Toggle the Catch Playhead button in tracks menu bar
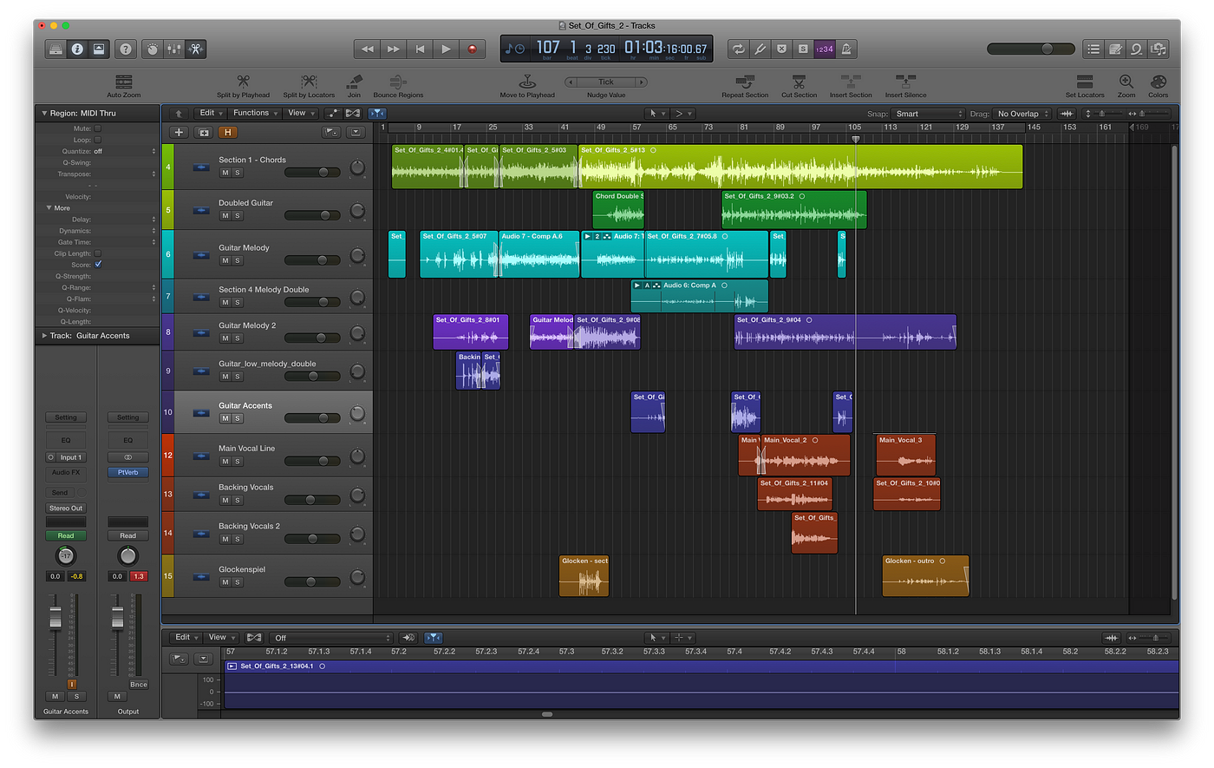The image size is (1214, 768). [377, 113]
